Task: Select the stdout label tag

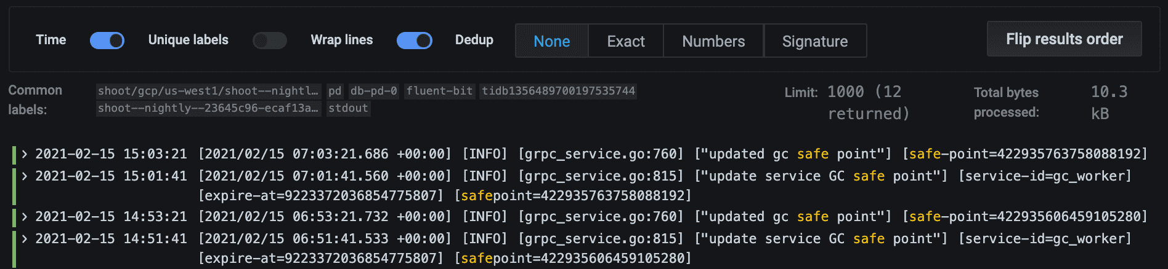Action: [348, 108]
